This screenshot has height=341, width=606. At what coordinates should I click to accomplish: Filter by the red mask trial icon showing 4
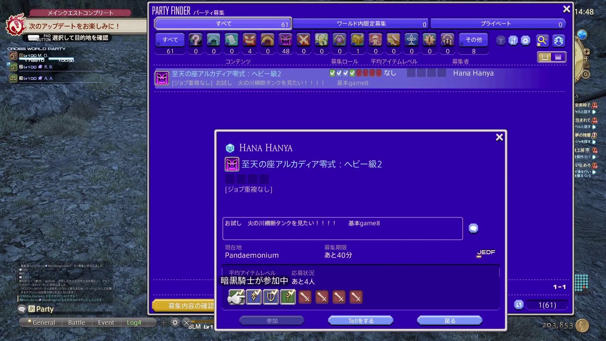(250, 40)
